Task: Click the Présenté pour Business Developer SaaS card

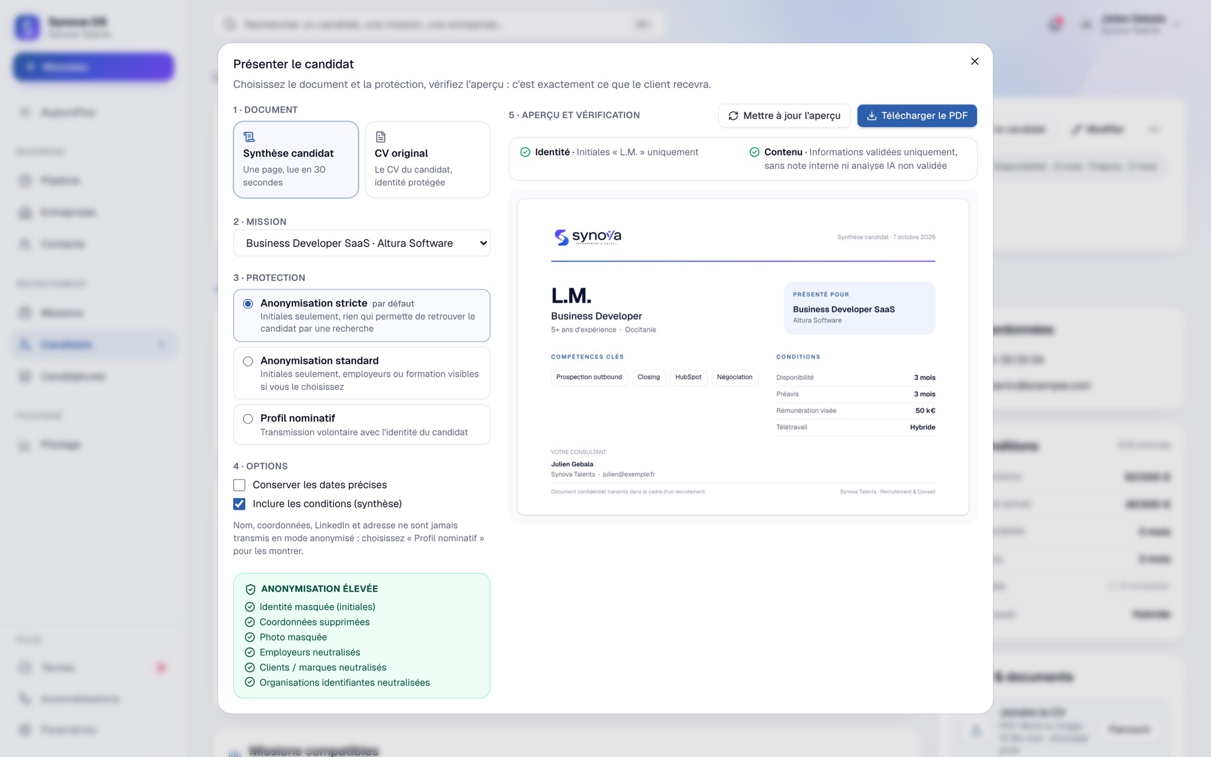Action: pos(859,308)
